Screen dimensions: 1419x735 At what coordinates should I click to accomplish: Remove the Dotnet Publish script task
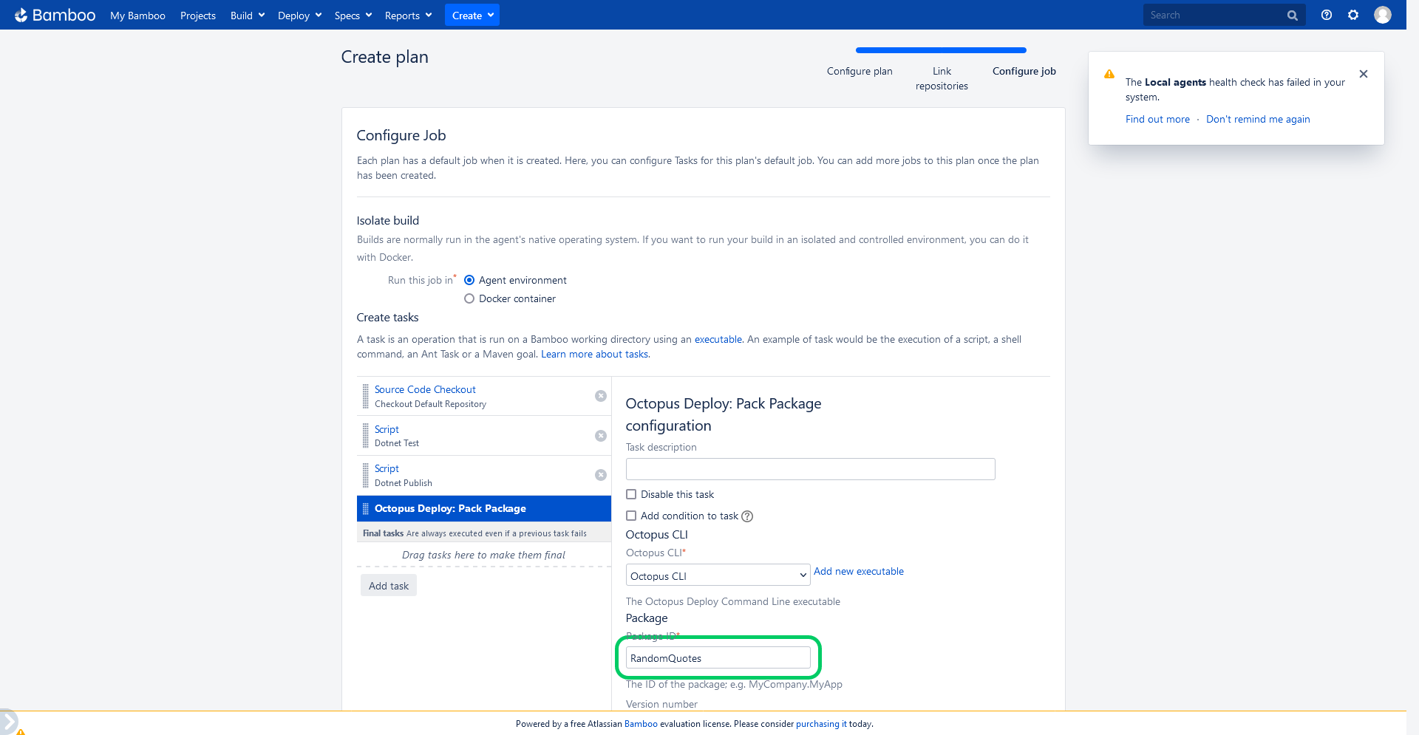[601, 475]
